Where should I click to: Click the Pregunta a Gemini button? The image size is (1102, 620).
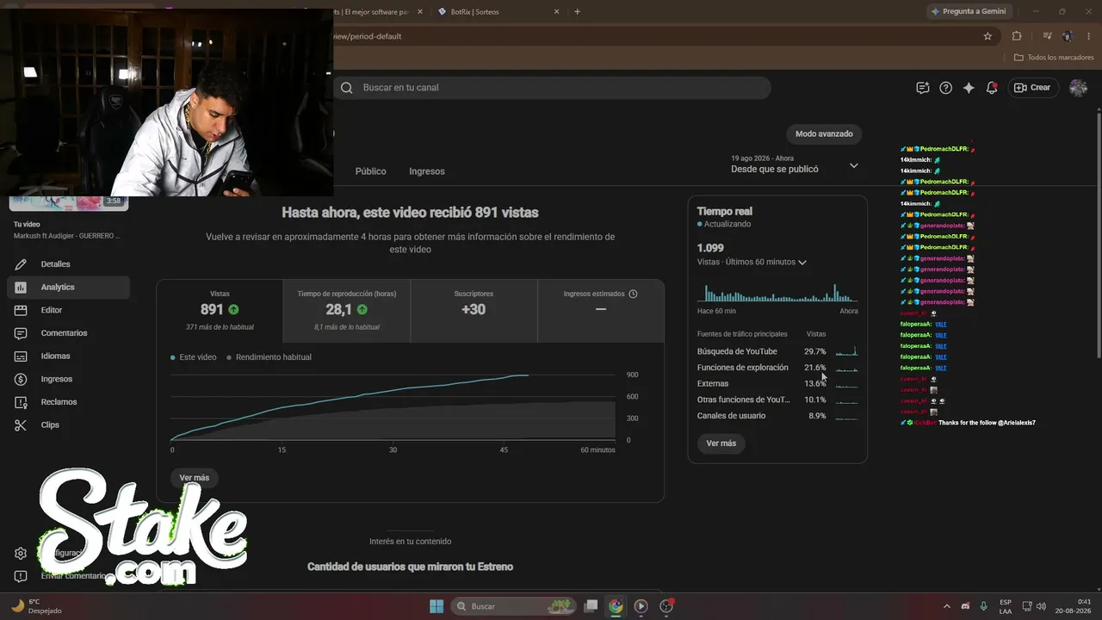coord(968,12)
